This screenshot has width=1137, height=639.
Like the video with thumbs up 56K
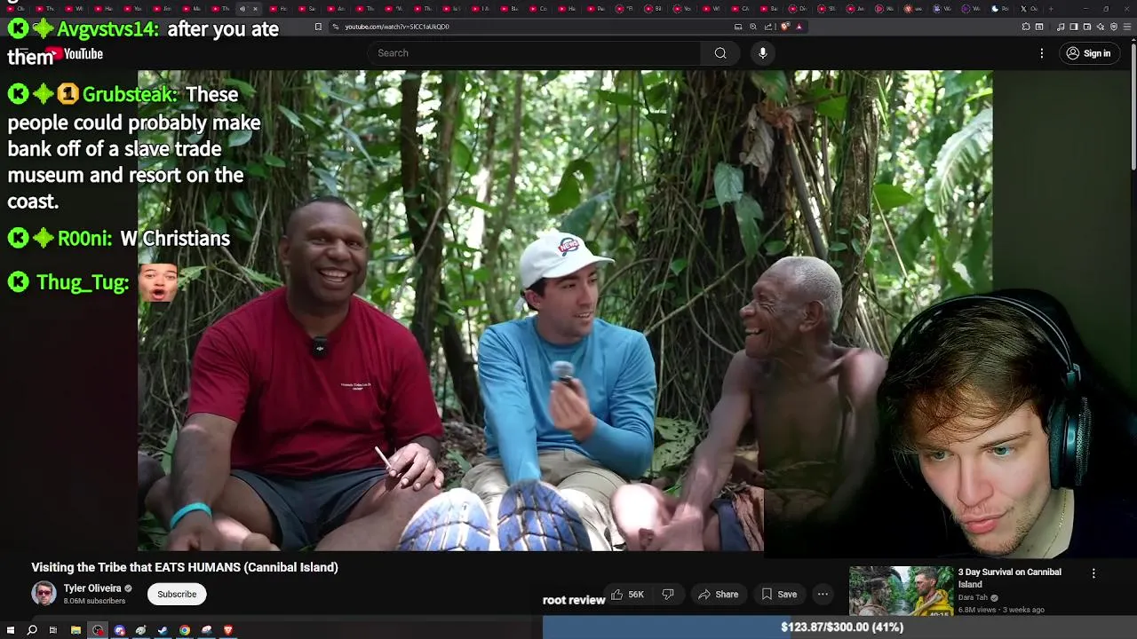point(627,595)
